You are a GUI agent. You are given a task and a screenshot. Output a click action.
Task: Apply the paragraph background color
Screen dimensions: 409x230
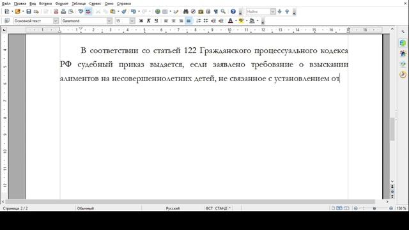coord(252,20)
